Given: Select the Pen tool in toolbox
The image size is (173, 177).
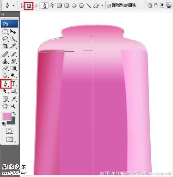Looking at the screenshot, I should click(x=6, y=84).
